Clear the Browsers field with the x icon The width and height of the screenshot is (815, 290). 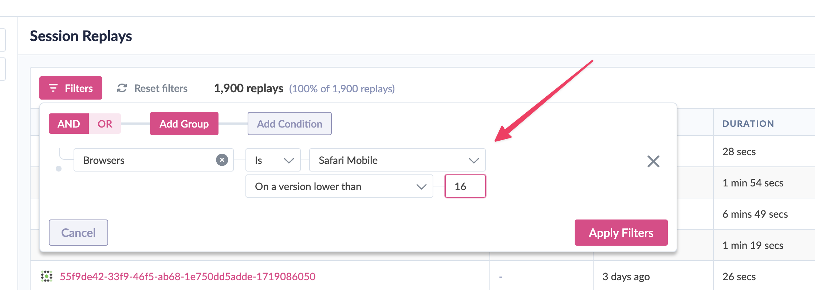coord(222,160)
